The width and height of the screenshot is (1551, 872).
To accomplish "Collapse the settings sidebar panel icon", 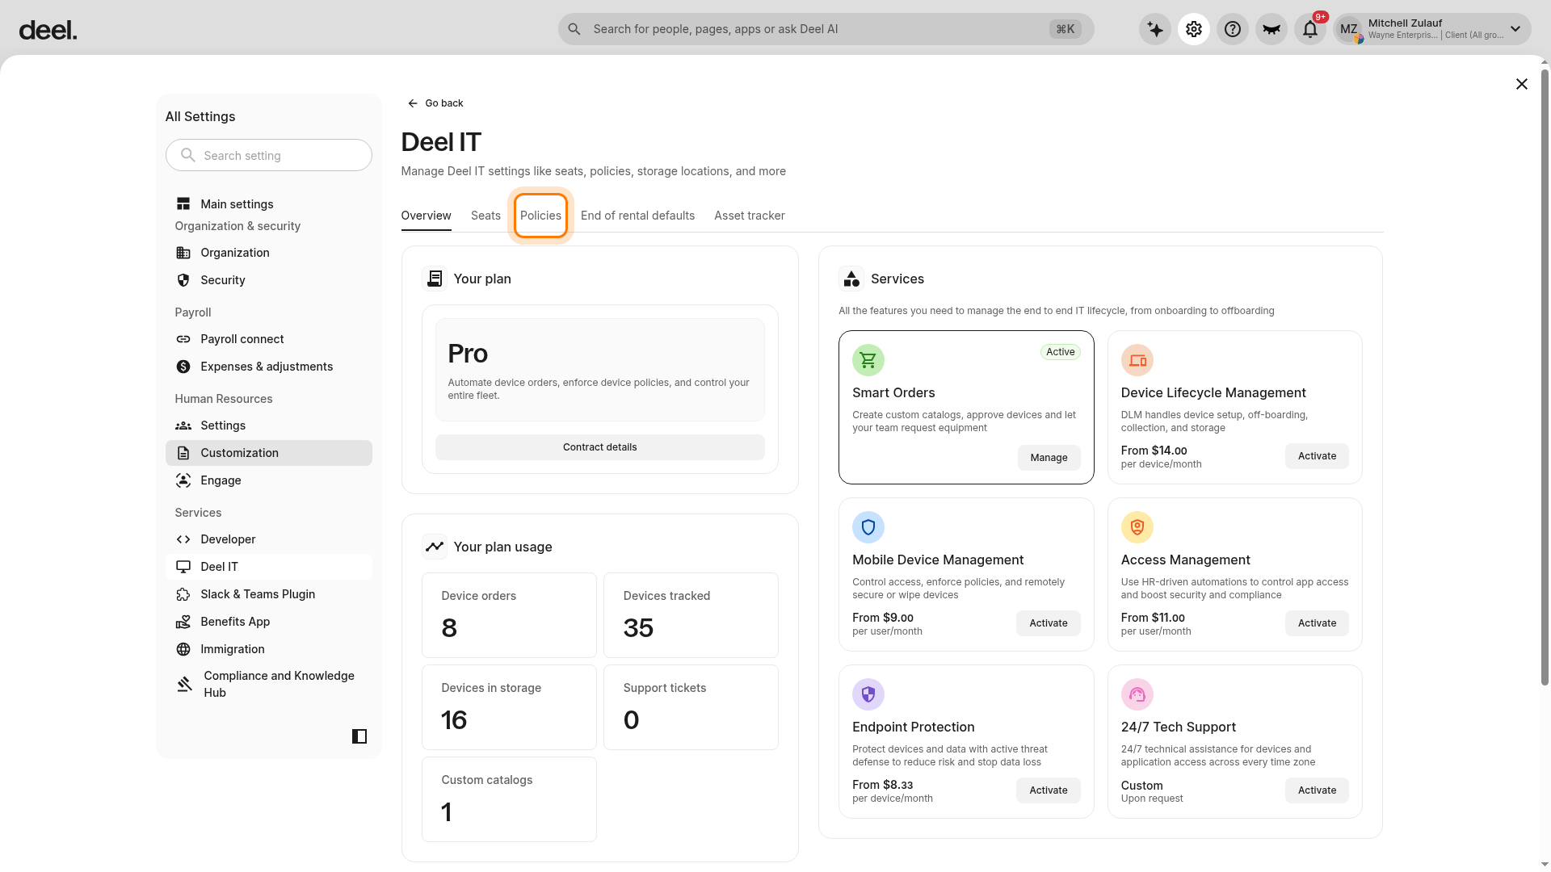I will pyautogui.click(x=359, y=736).
